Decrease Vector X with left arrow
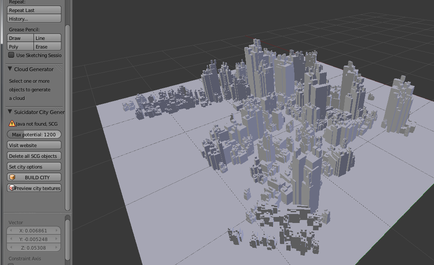 [11, 230]
